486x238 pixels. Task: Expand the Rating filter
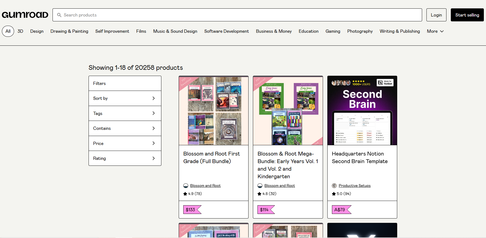click(125, 158)
